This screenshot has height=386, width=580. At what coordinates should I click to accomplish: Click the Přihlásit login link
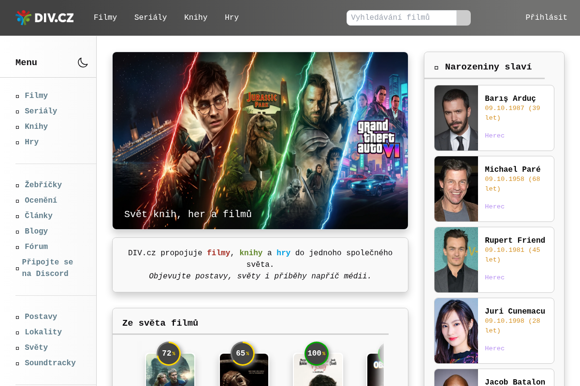click(x=546, y=18)
